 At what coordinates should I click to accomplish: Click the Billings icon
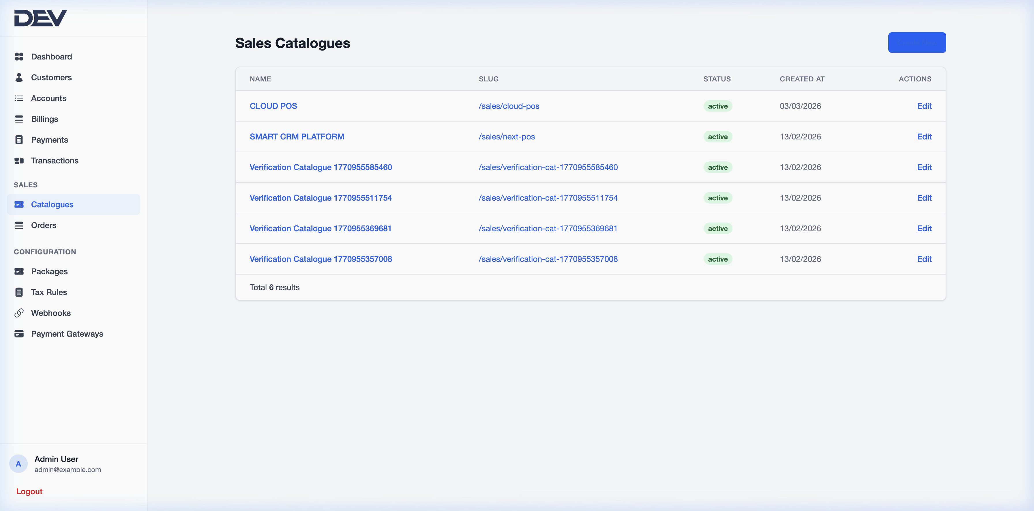(19, 119)
